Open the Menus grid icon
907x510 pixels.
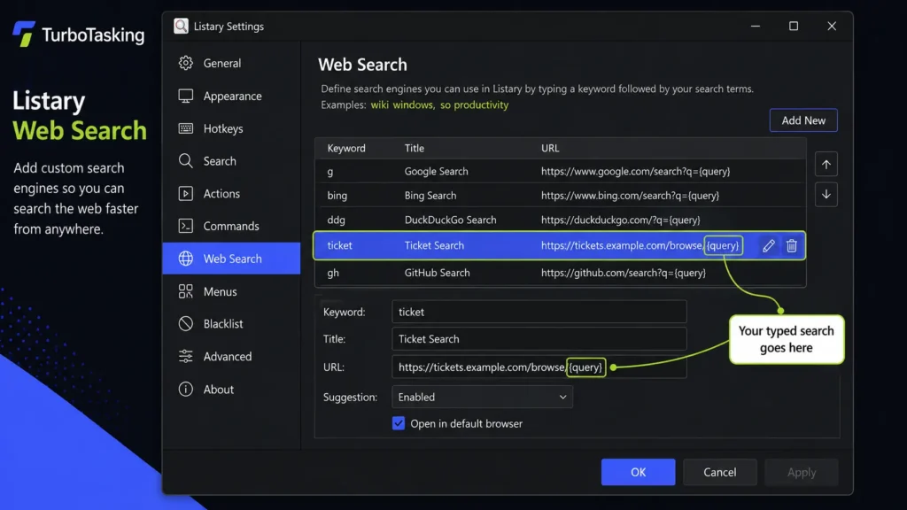point(186,291)
